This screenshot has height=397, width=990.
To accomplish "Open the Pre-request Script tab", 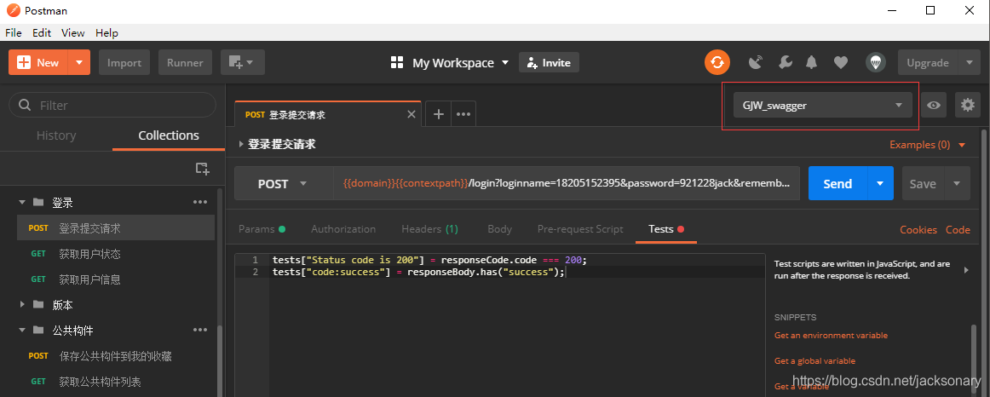I will pos(580,229).
